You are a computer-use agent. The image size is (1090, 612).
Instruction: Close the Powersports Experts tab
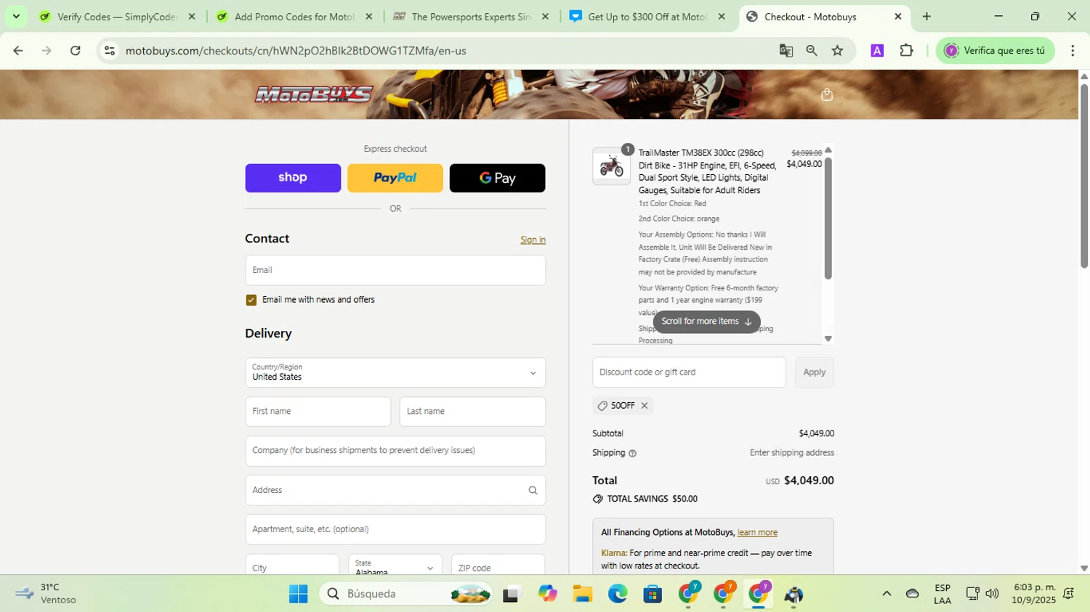click(545, 17)
